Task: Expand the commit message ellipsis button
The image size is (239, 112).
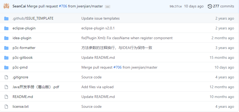Action: [x=107, y=7]
